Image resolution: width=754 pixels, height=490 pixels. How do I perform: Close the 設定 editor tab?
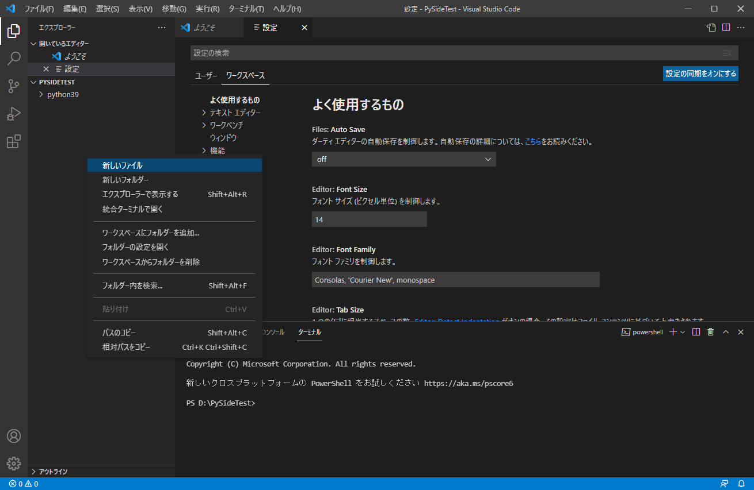[304, 28]
